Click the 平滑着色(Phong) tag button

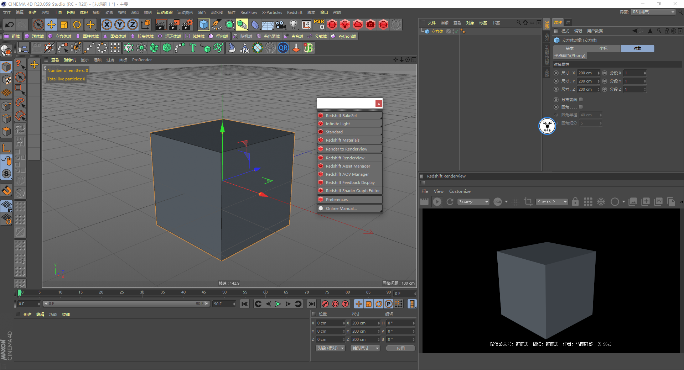tap(570, 56)
